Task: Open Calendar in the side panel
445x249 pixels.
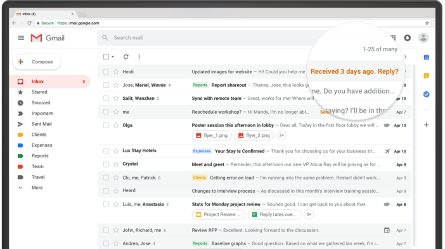Action: click(426, 58)
